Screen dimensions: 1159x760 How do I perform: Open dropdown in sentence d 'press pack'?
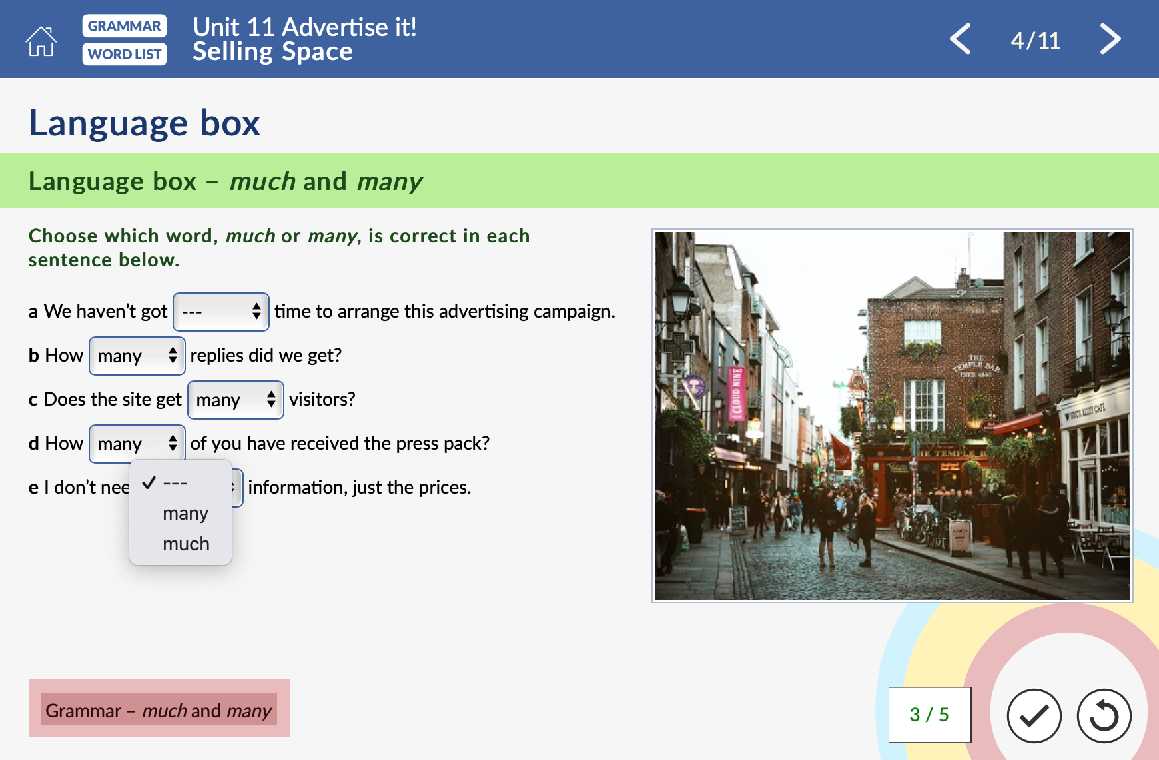pyautogui.click(x=137, y=444)
